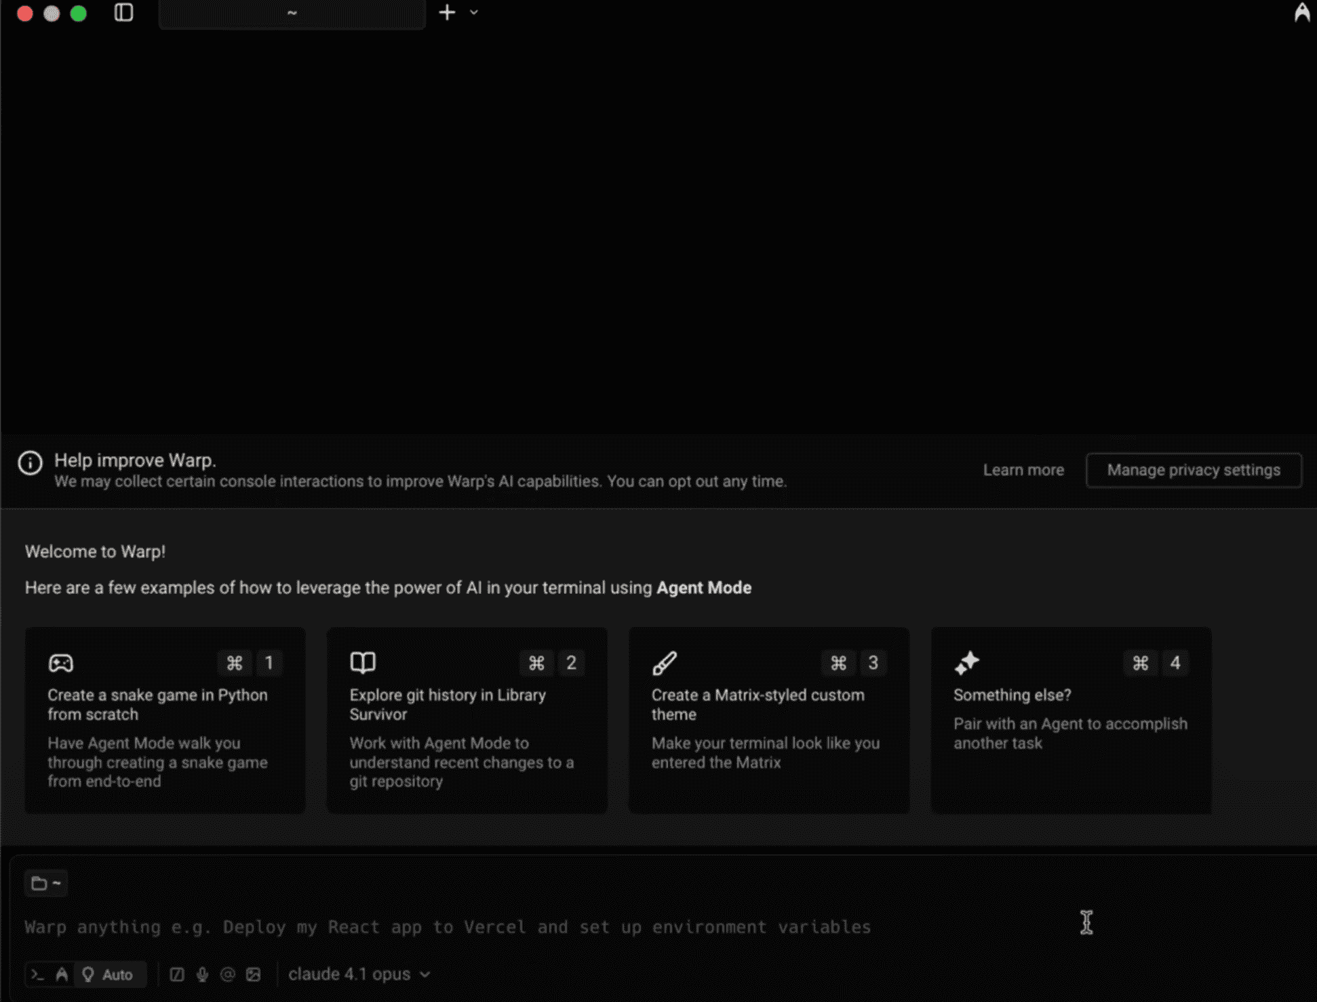Attach an image with the picture icon
Viewport: 1317px width, 1002px height.
tap(254, 974)
